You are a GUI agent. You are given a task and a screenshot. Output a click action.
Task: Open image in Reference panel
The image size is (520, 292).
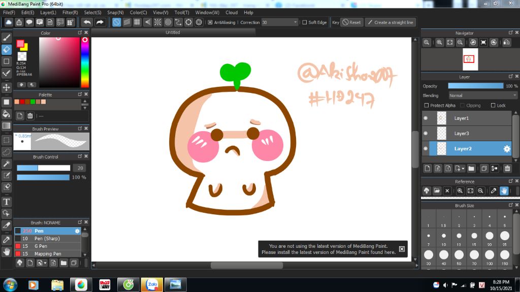tap(437, 191)
